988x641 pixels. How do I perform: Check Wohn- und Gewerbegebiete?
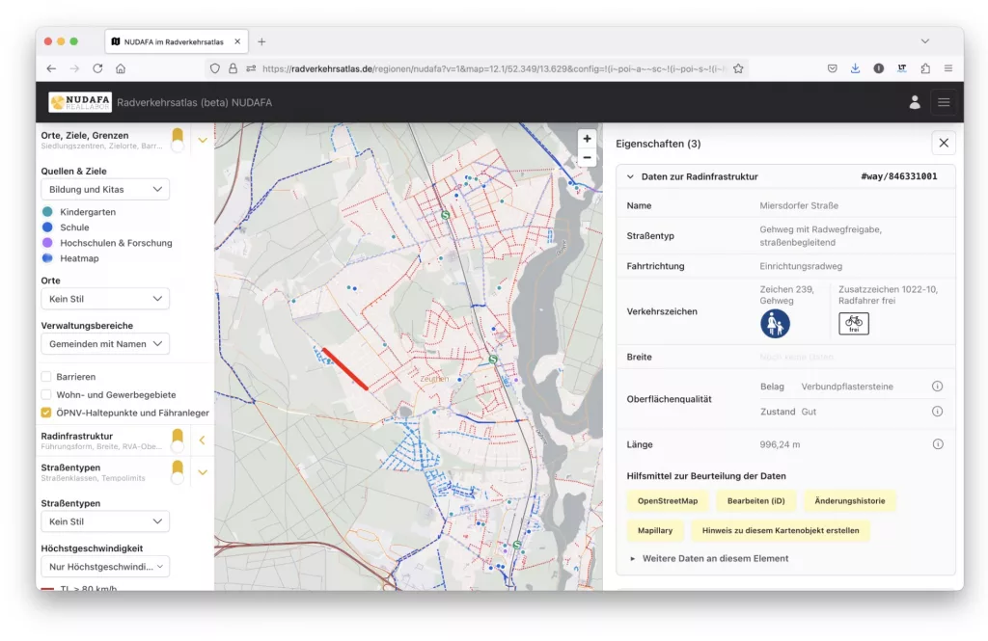click(45, 394)
